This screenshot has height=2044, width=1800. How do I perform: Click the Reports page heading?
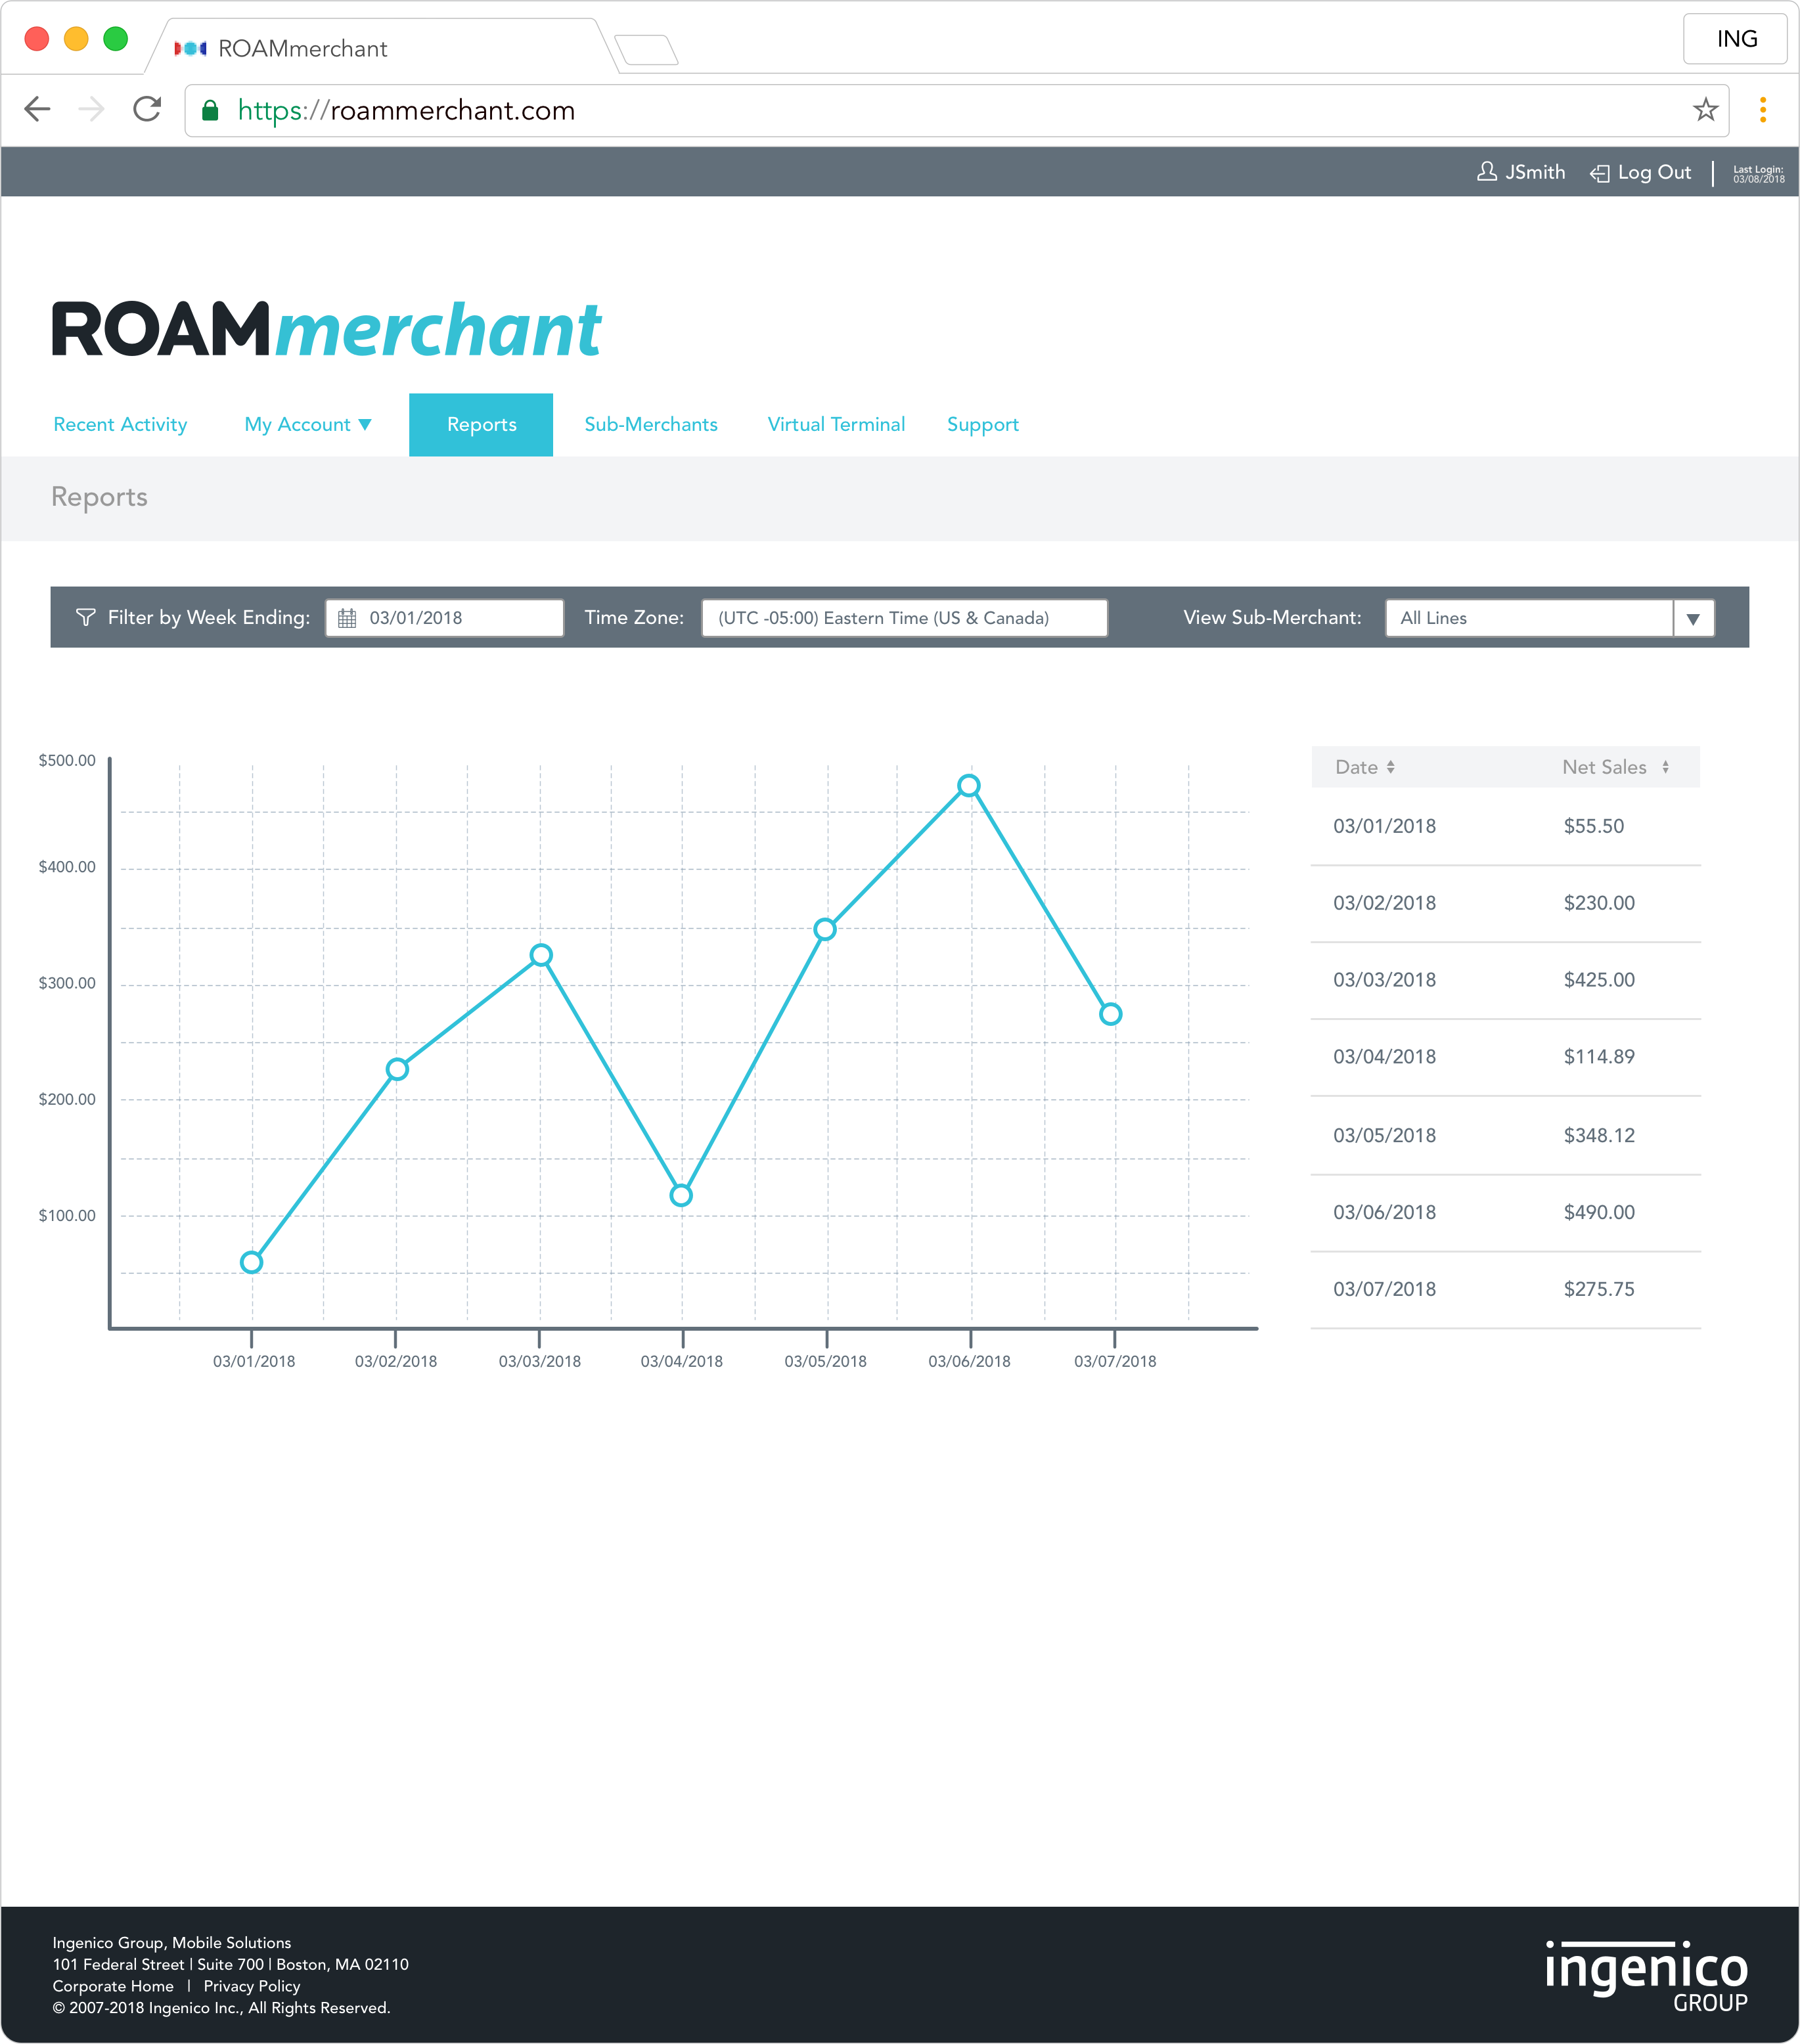[99, 497]
